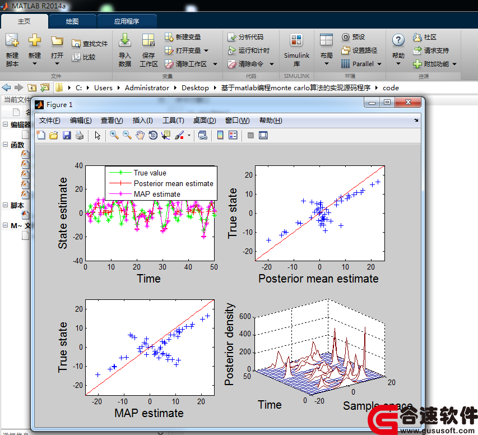The image size is (478, 435).
Task: Open the 桌面(D) menu in Figure 1
Action: (x=205, y=121)
